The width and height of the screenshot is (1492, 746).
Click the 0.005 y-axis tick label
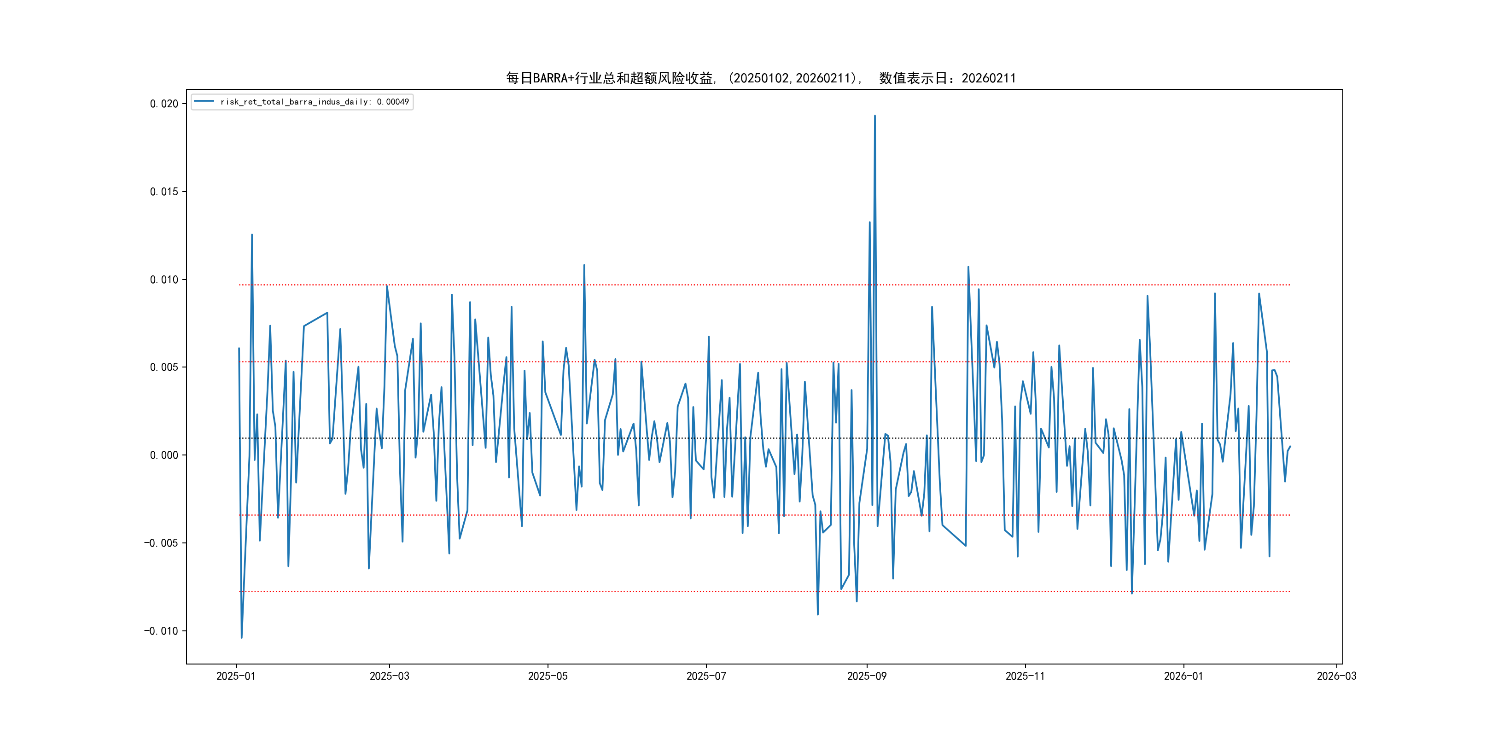click(x=164, y=367)
